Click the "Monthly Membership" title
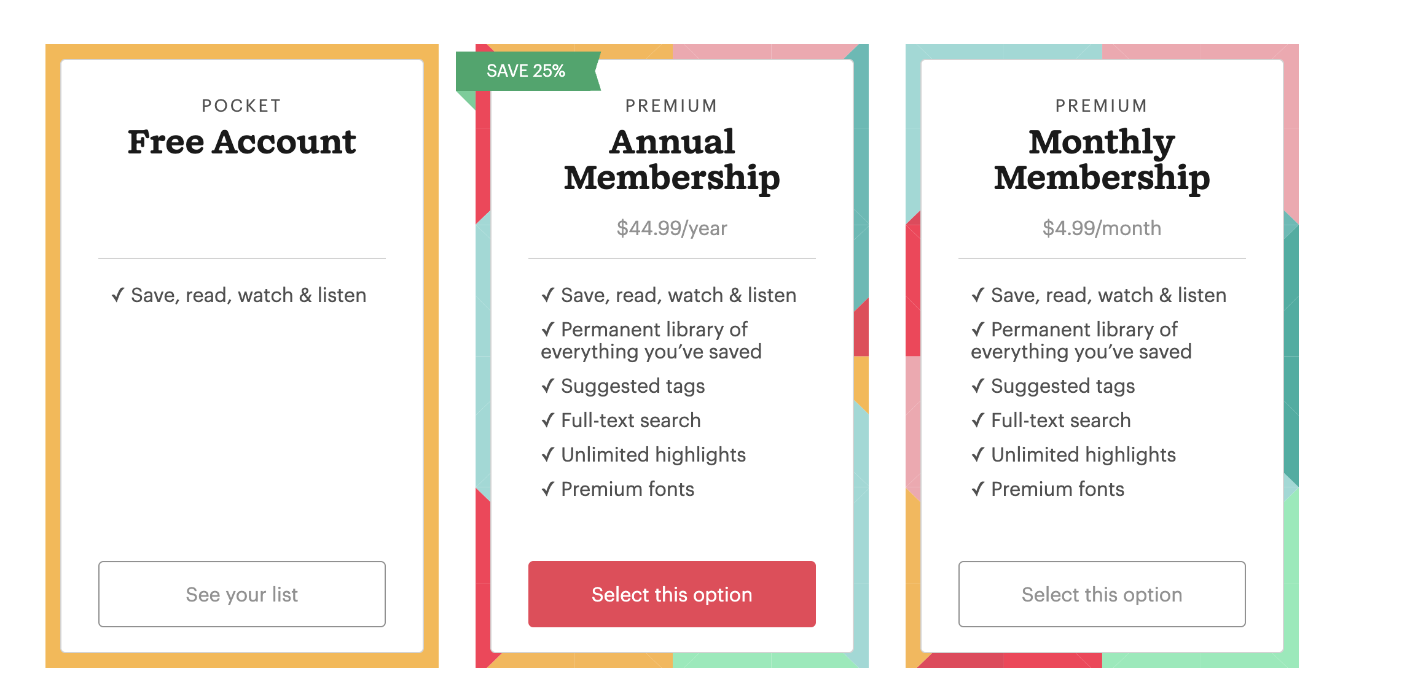 [x=1102, y=160]
